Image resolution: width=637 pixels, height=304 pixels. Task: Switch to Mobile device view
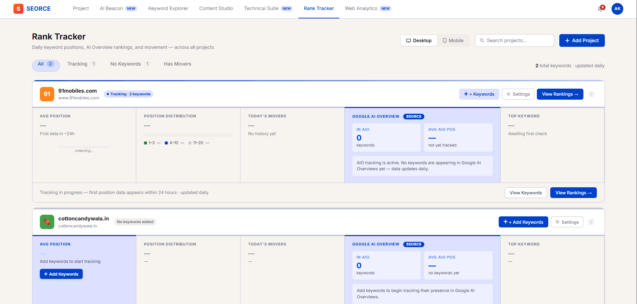point(453,40)
